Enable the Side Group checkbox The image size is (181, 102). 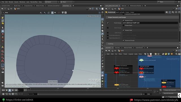coord(108,33)
